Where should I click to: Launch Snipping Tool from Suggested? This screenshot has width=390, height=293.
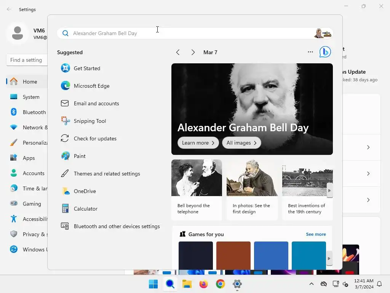click(x=83, y=121)
